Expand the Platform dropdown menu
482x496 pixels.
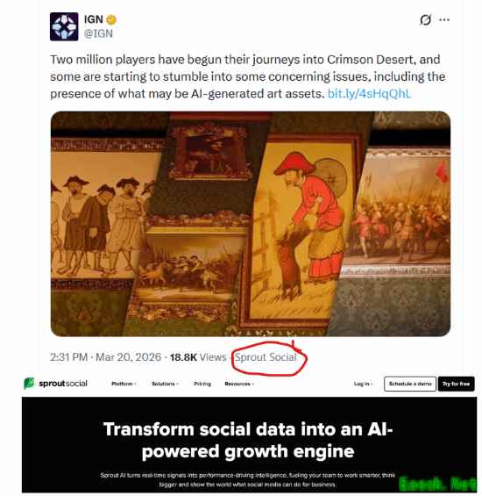(124, 384)
